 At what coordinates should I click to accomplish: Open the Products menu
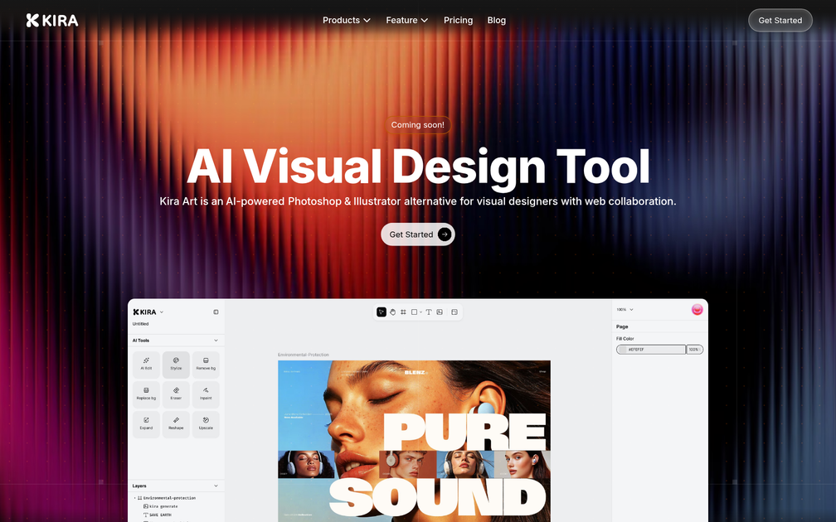(347, 20)
